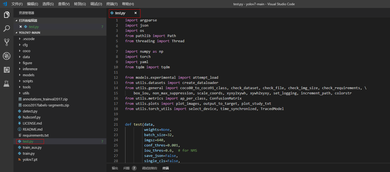Switch to the 问题 panel tab
Image resolution: width=390 pixels, height=172 pixels.
(x=127, y=168)
